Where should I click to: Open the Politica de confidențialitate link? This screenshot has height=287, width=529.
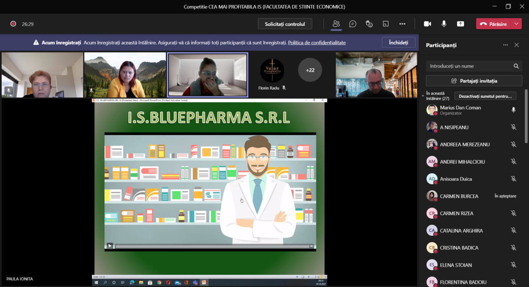tap(317, 43)
